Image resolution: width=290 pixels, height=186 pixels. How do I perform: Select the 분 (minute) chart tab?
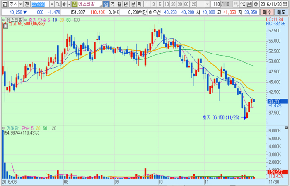click(133, 4)
